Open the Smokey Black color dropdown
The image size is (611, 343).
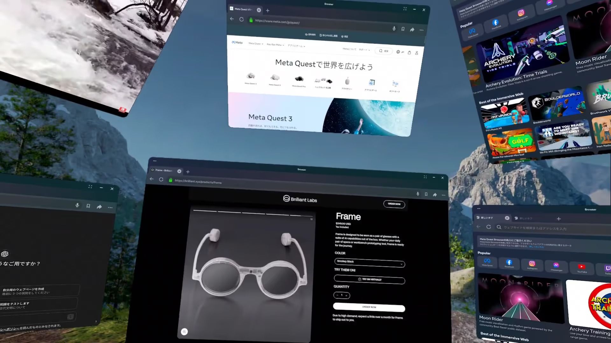pos(369,263)
